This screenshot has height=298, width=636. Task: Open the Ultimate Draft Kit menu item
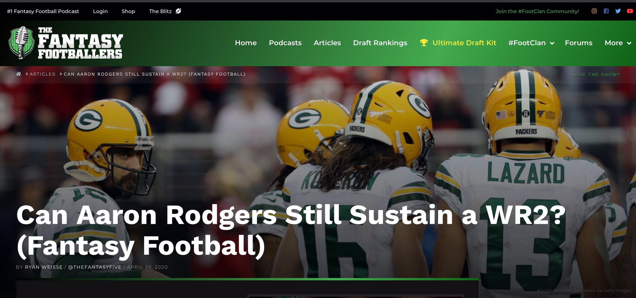[464, 43]
